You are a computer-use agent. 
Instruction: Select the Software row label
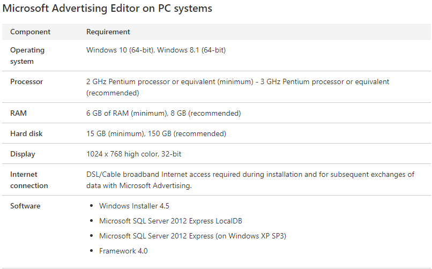25,206
